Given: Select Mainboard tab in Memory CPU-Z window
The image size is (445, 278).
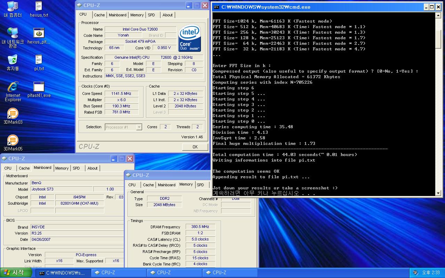Looking at the screenshot, I should (x=167, y=185).
